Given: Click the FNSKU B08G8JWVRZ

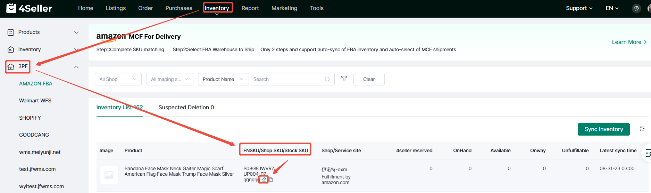Looking at the screenshot, I should coord(259,168).
